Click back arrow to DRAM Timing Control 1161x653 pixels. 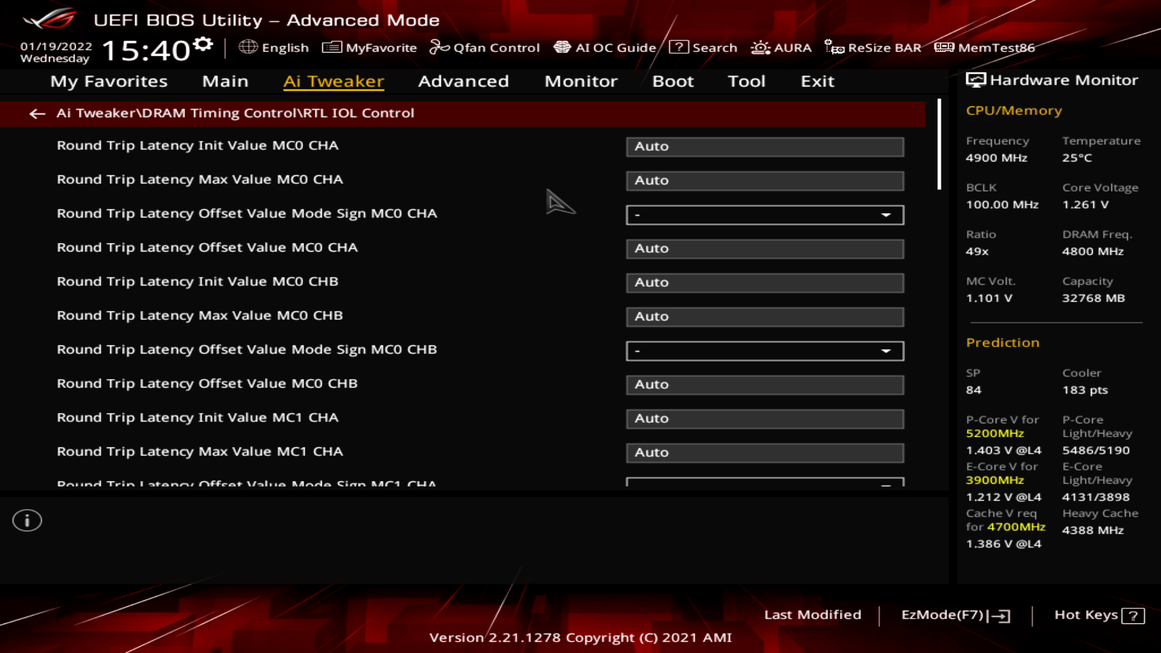[x=37, y=112]
